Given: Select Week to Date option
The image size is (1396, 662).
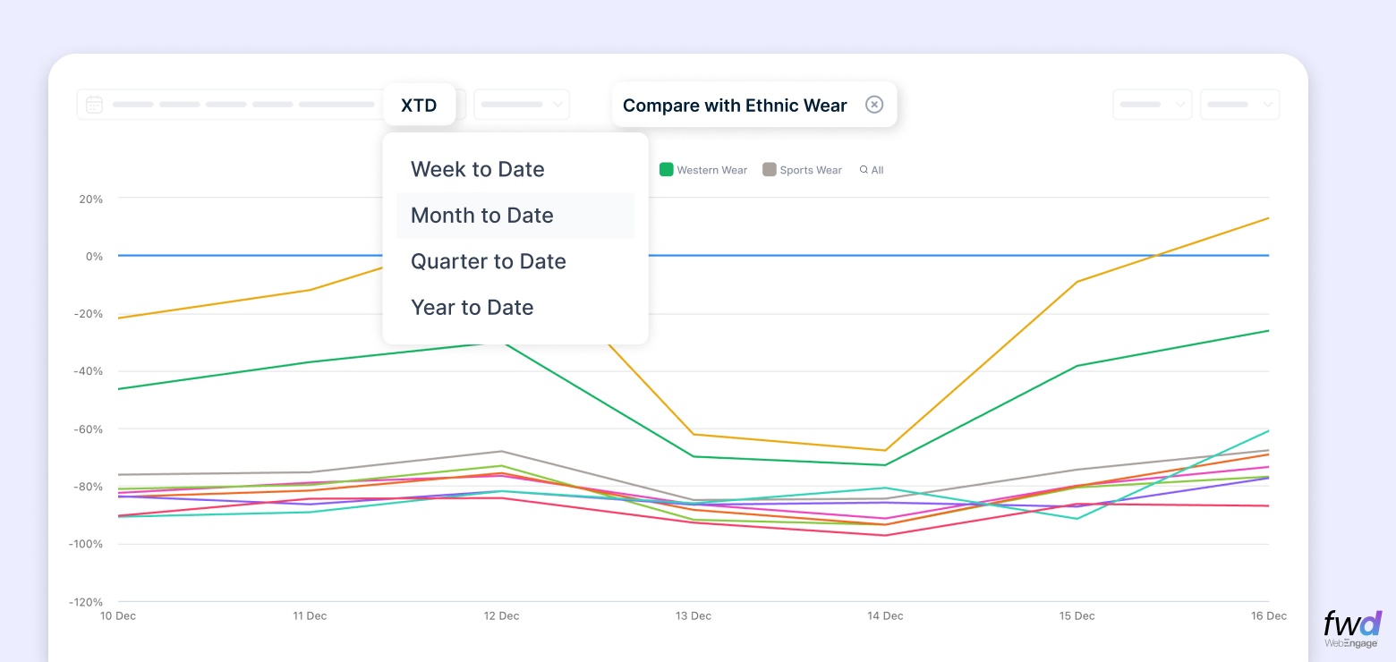Looking at the screenshot, I should pyautogui.click(x=477, y=169).
